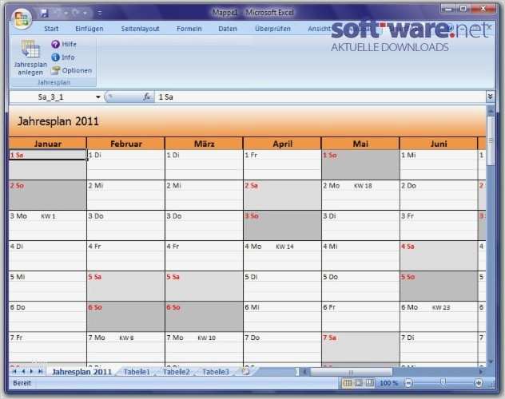Select the April header cell
Image resolution: width=505 pixels, height=399 pixels.
pyautogui.click(x=282, y=144)
